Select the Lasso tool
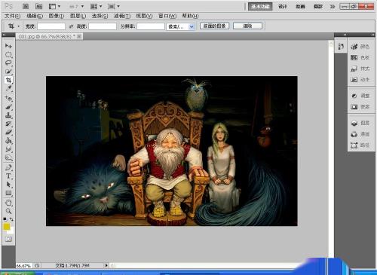This screenshot has width=377, height=275. point(8,63)
